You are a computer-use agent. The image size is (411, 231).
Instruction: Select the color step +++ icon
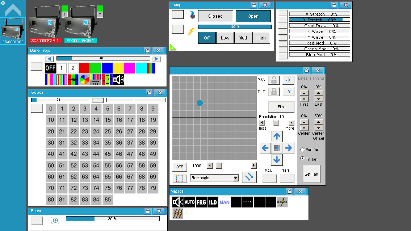96,80
